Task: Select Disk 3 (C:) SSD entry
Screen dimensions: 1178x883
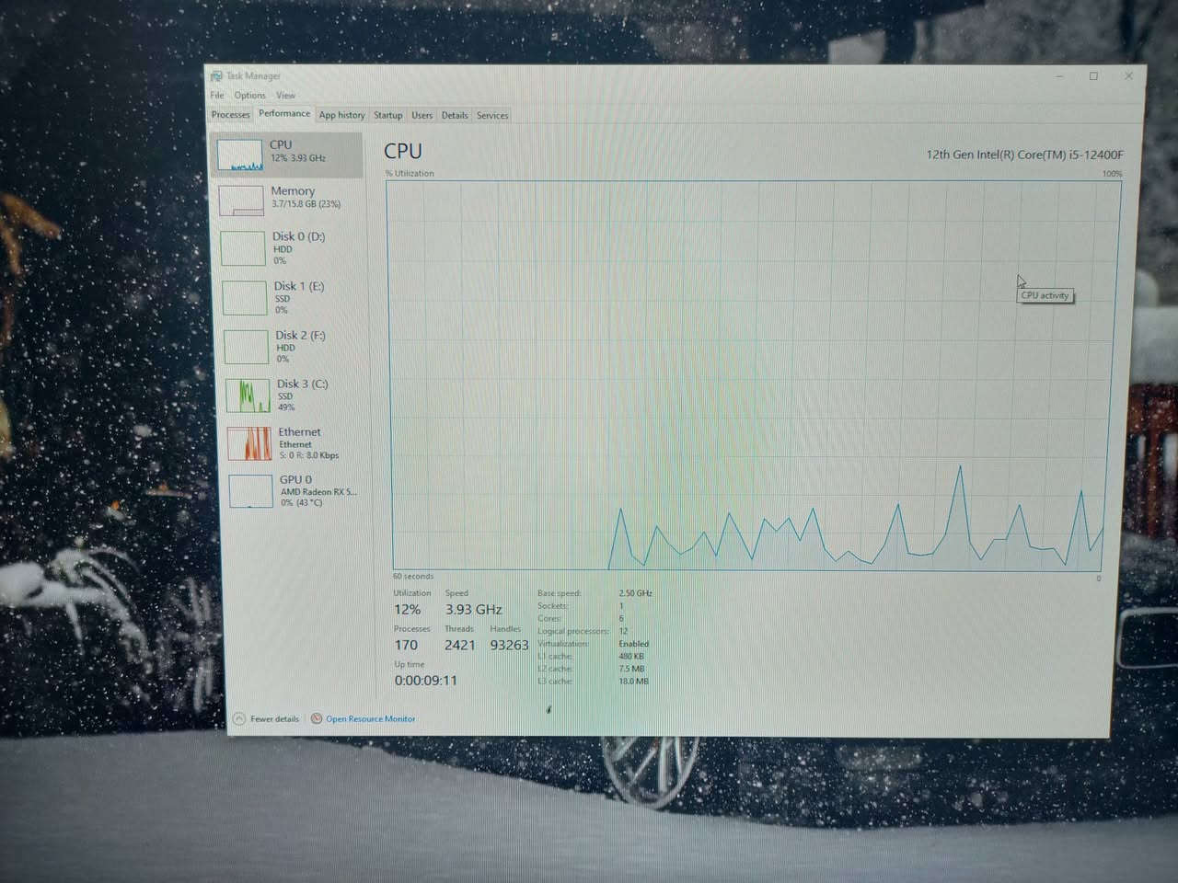Action: (x=301, y=395)
